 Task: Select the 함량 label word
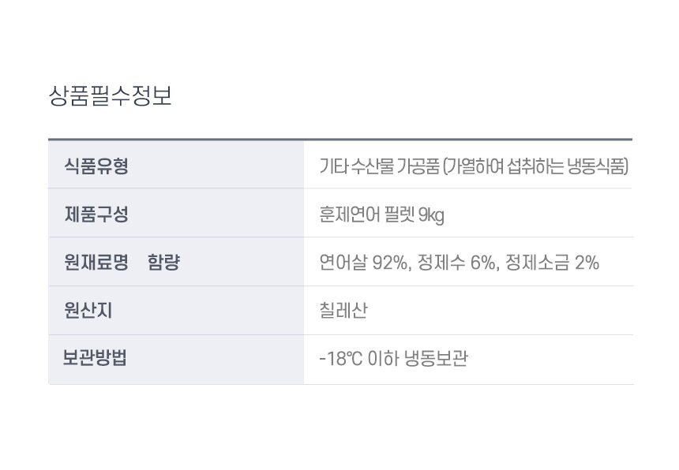[x=163, y=263]
